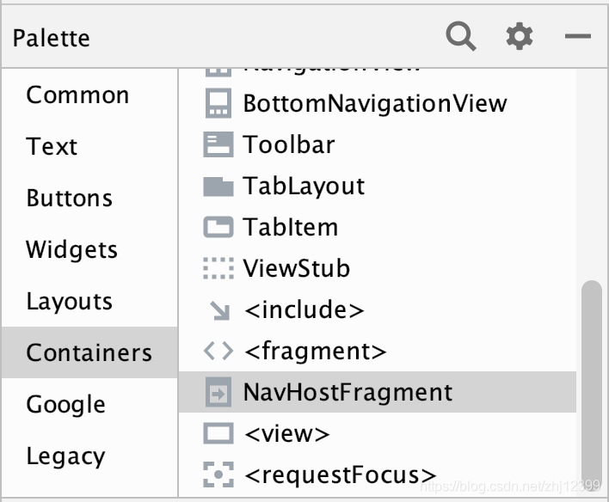The image size is (609, 502).
Task: Click the BottomNavigationView component icon
Action: (x=218, y=104)
